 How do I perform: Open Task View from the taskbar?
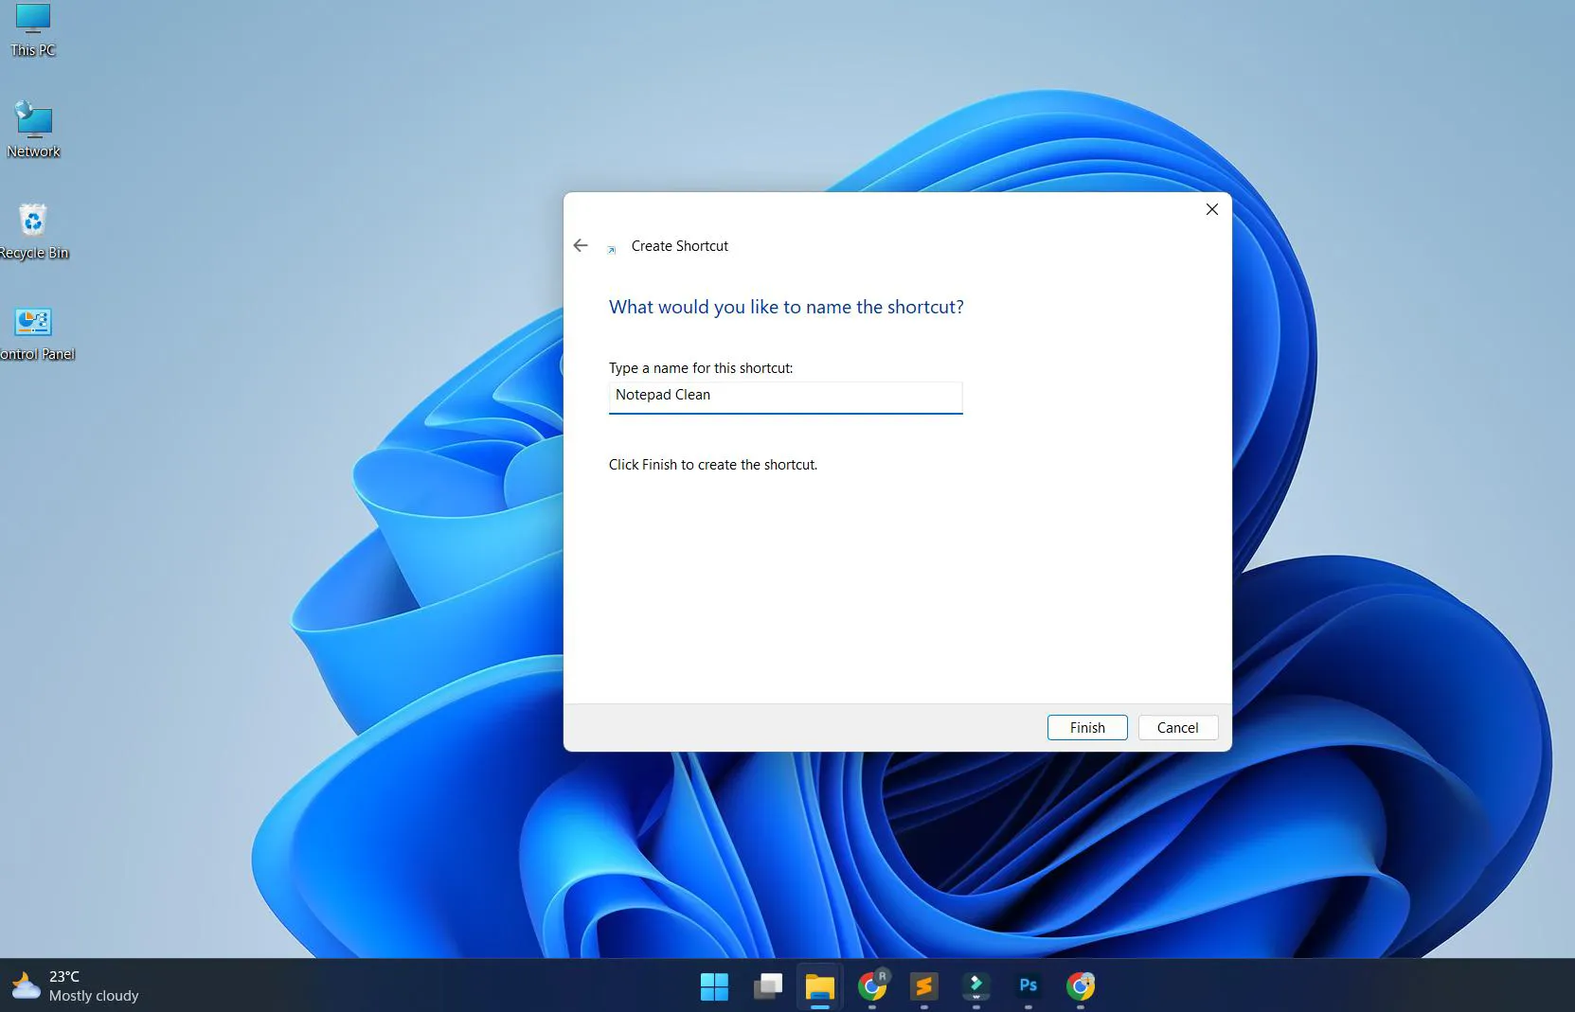tap(766, 986)
